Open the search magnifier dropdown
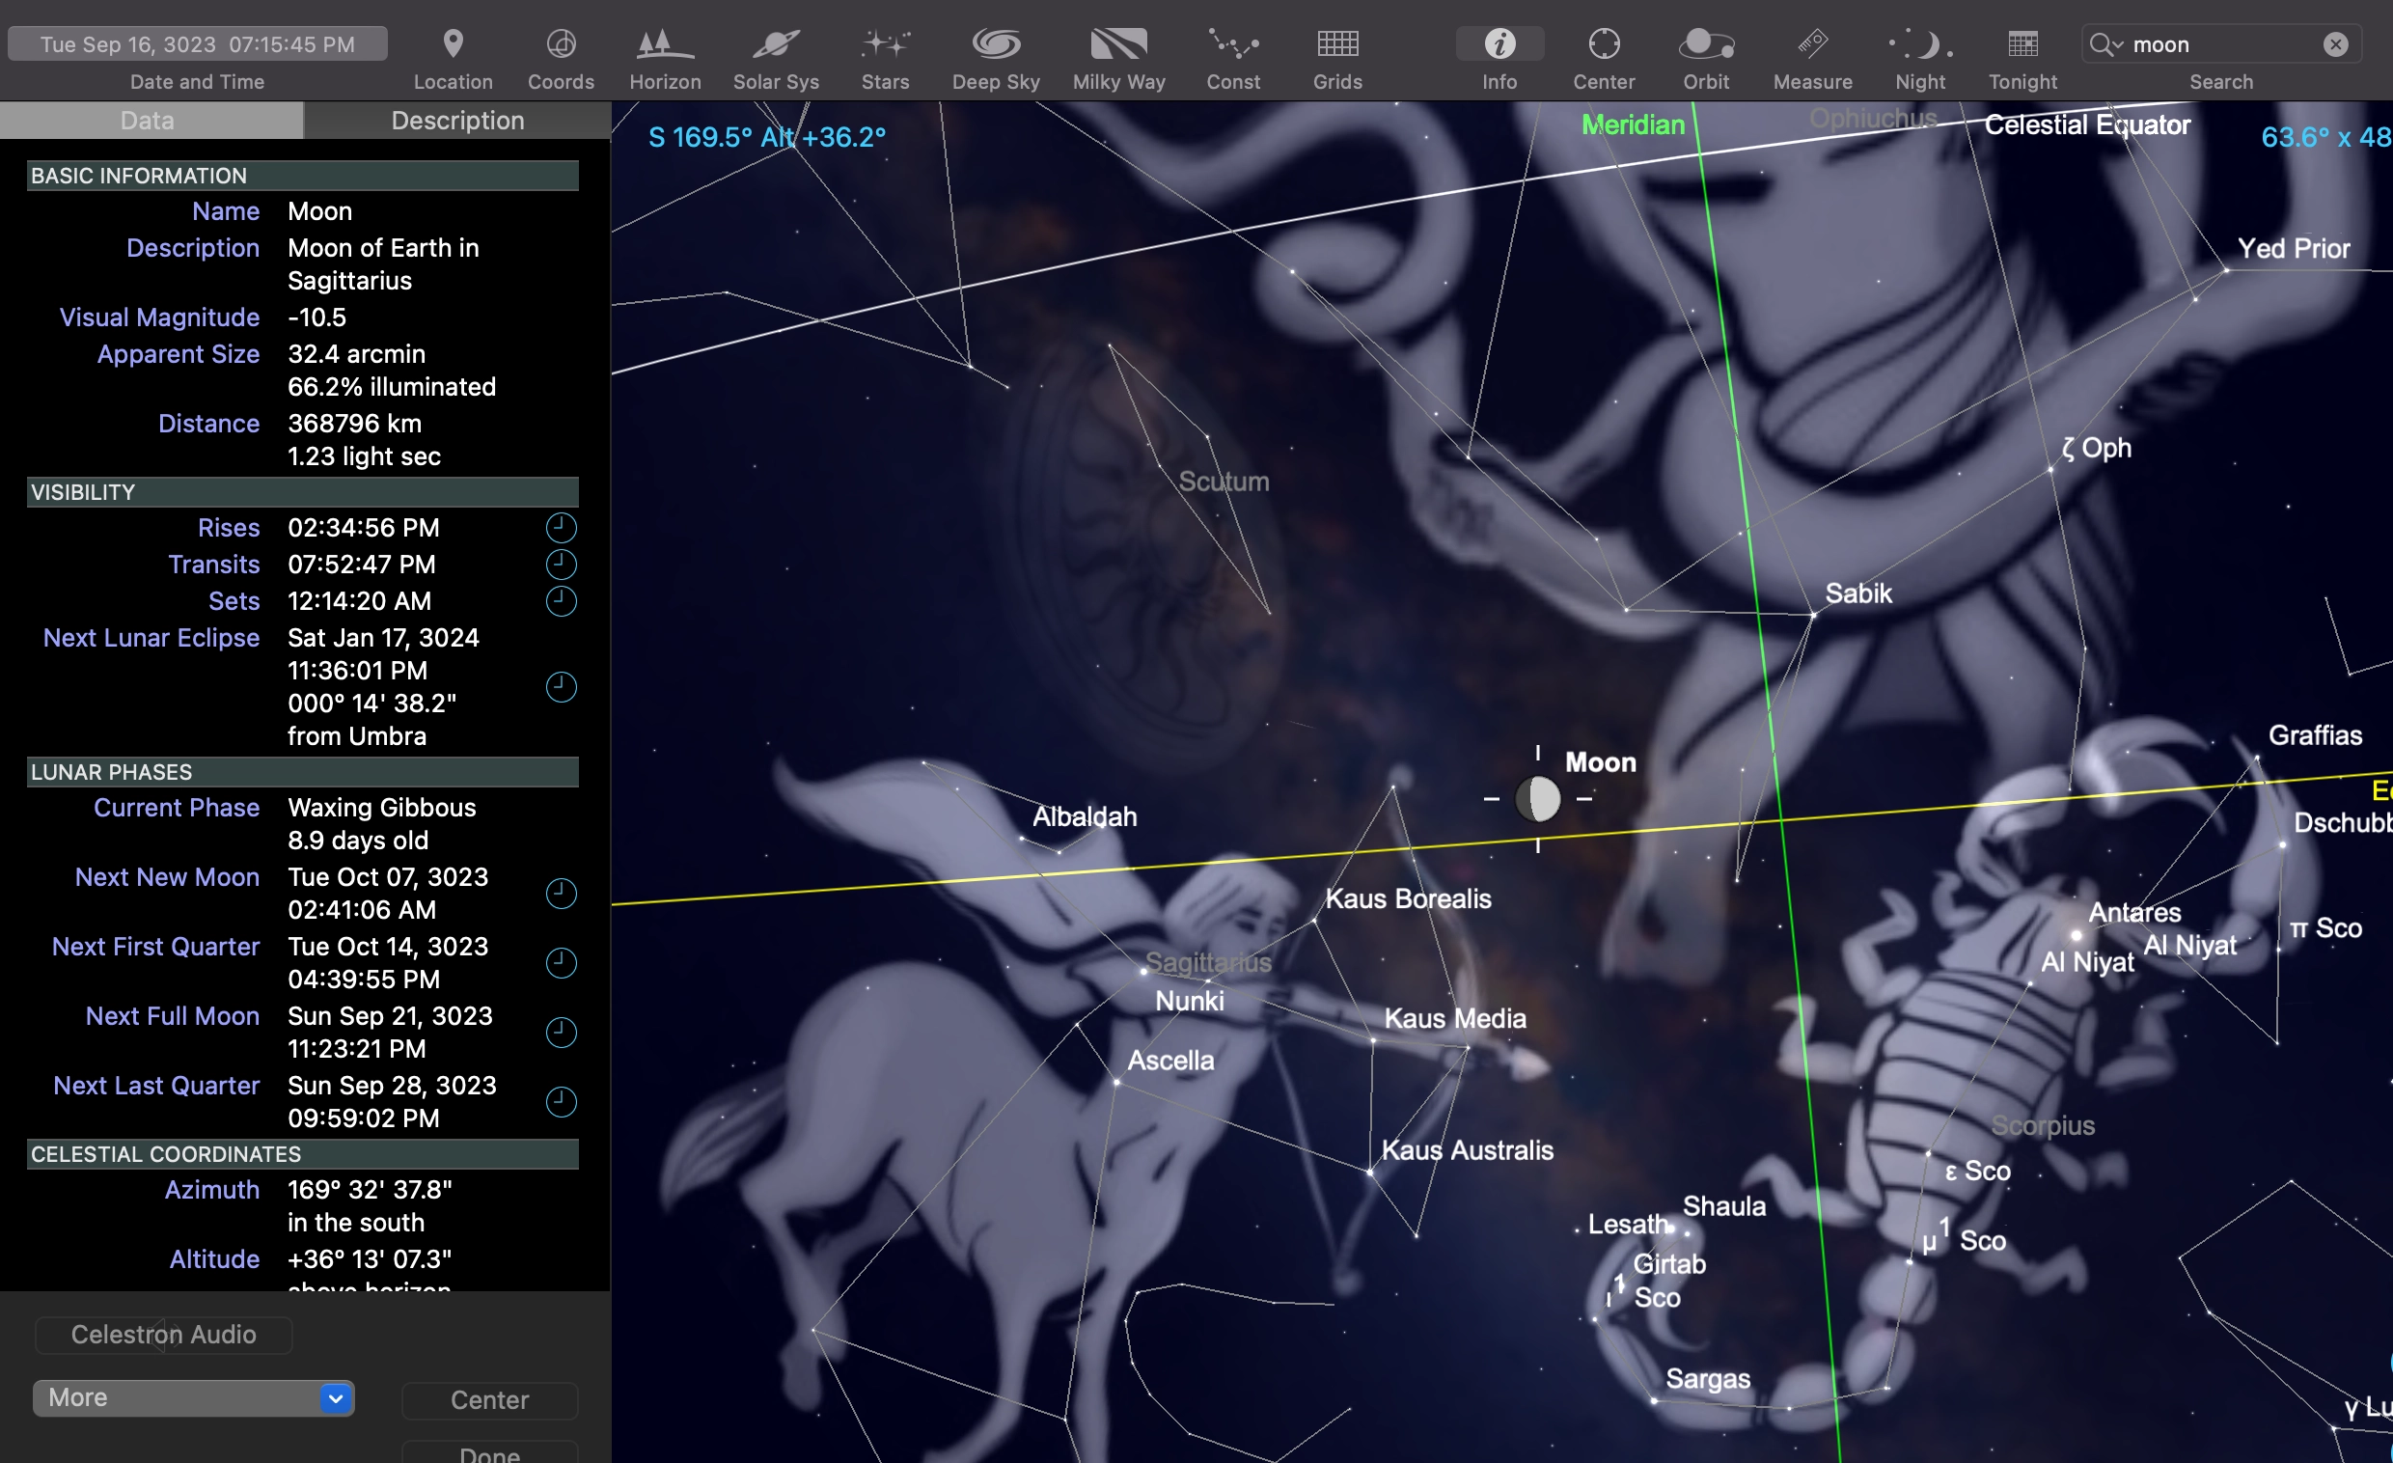The image size is (2393, 1463). point(2105,44)
